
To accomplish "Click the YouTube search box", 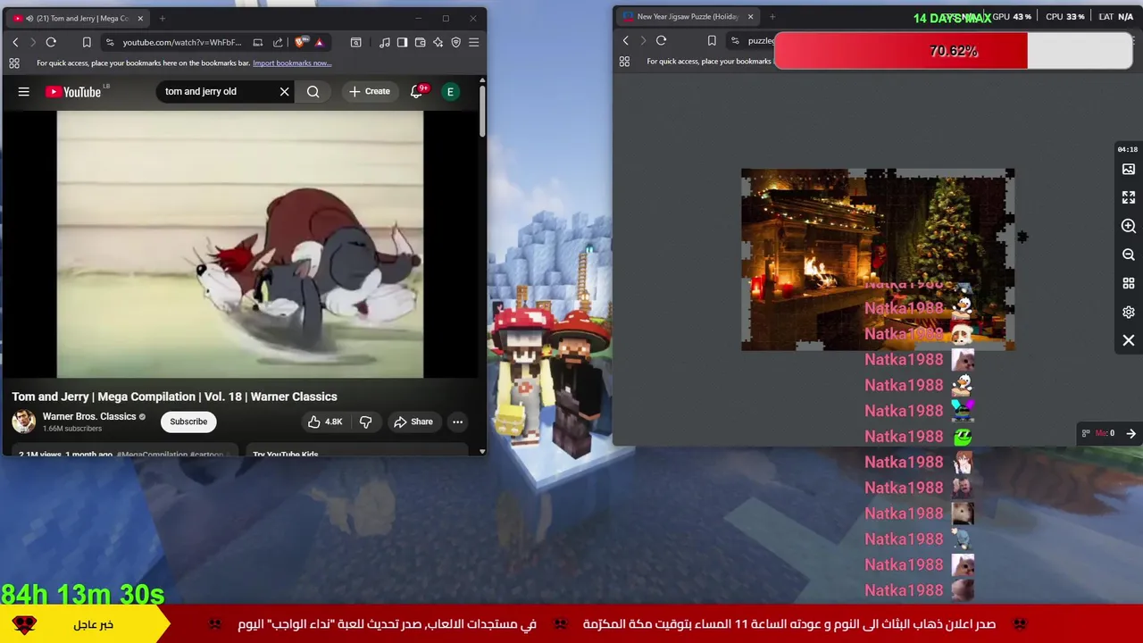I will point(219,91).
